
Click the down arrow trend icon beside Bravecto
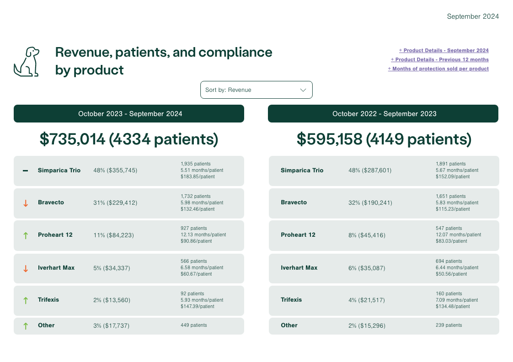pyautogui.click(x=26, y=203)
